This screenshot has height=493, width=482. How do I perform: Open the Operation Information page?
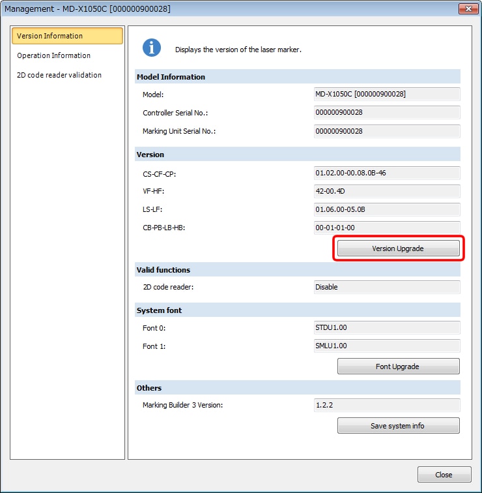[x=54, y=55]
